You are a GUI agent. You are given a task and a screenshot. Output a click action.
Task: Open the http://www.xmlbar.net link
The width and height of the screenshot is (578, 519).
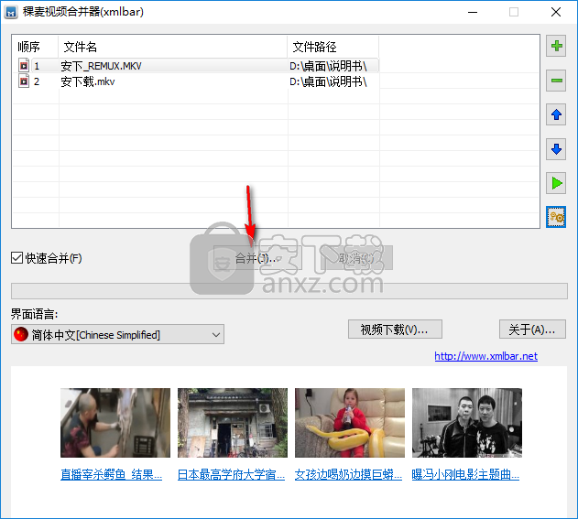[x=485, y=356]
